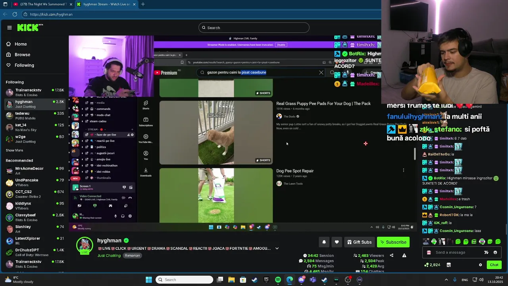This screenshot has height=286, width=508.
Task: Open recommended channel kiddlynx
Action: (x=35, y=205)
